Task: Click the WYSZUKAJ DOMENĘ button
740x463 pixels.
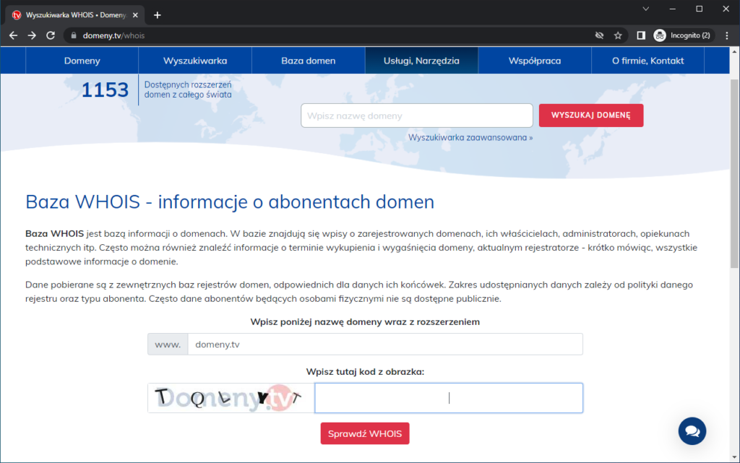Action: pos(590,116)
